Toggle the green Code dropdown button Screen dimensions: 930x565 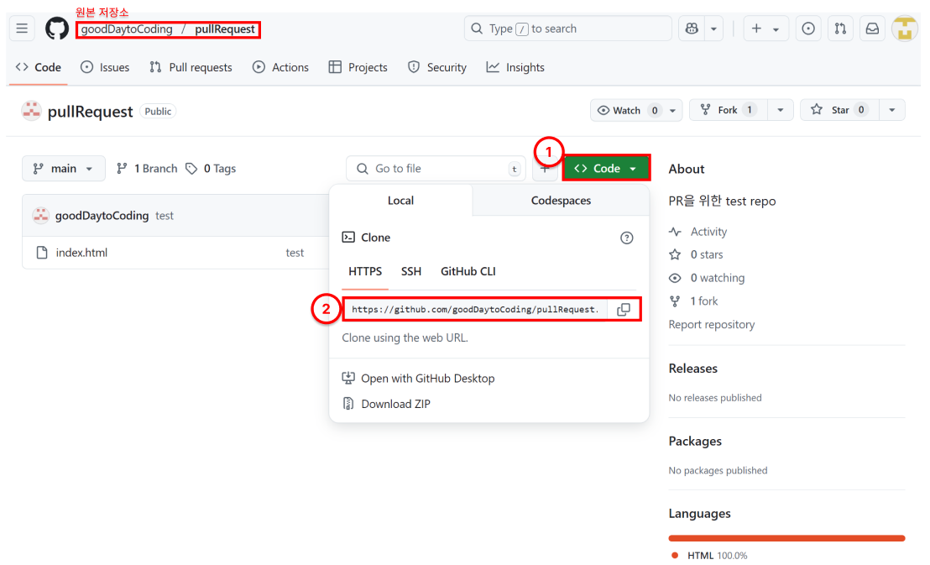point(605,169)
